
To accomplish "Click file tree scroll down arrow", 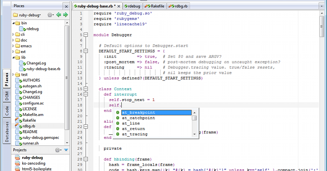I will tap(67, 143).
